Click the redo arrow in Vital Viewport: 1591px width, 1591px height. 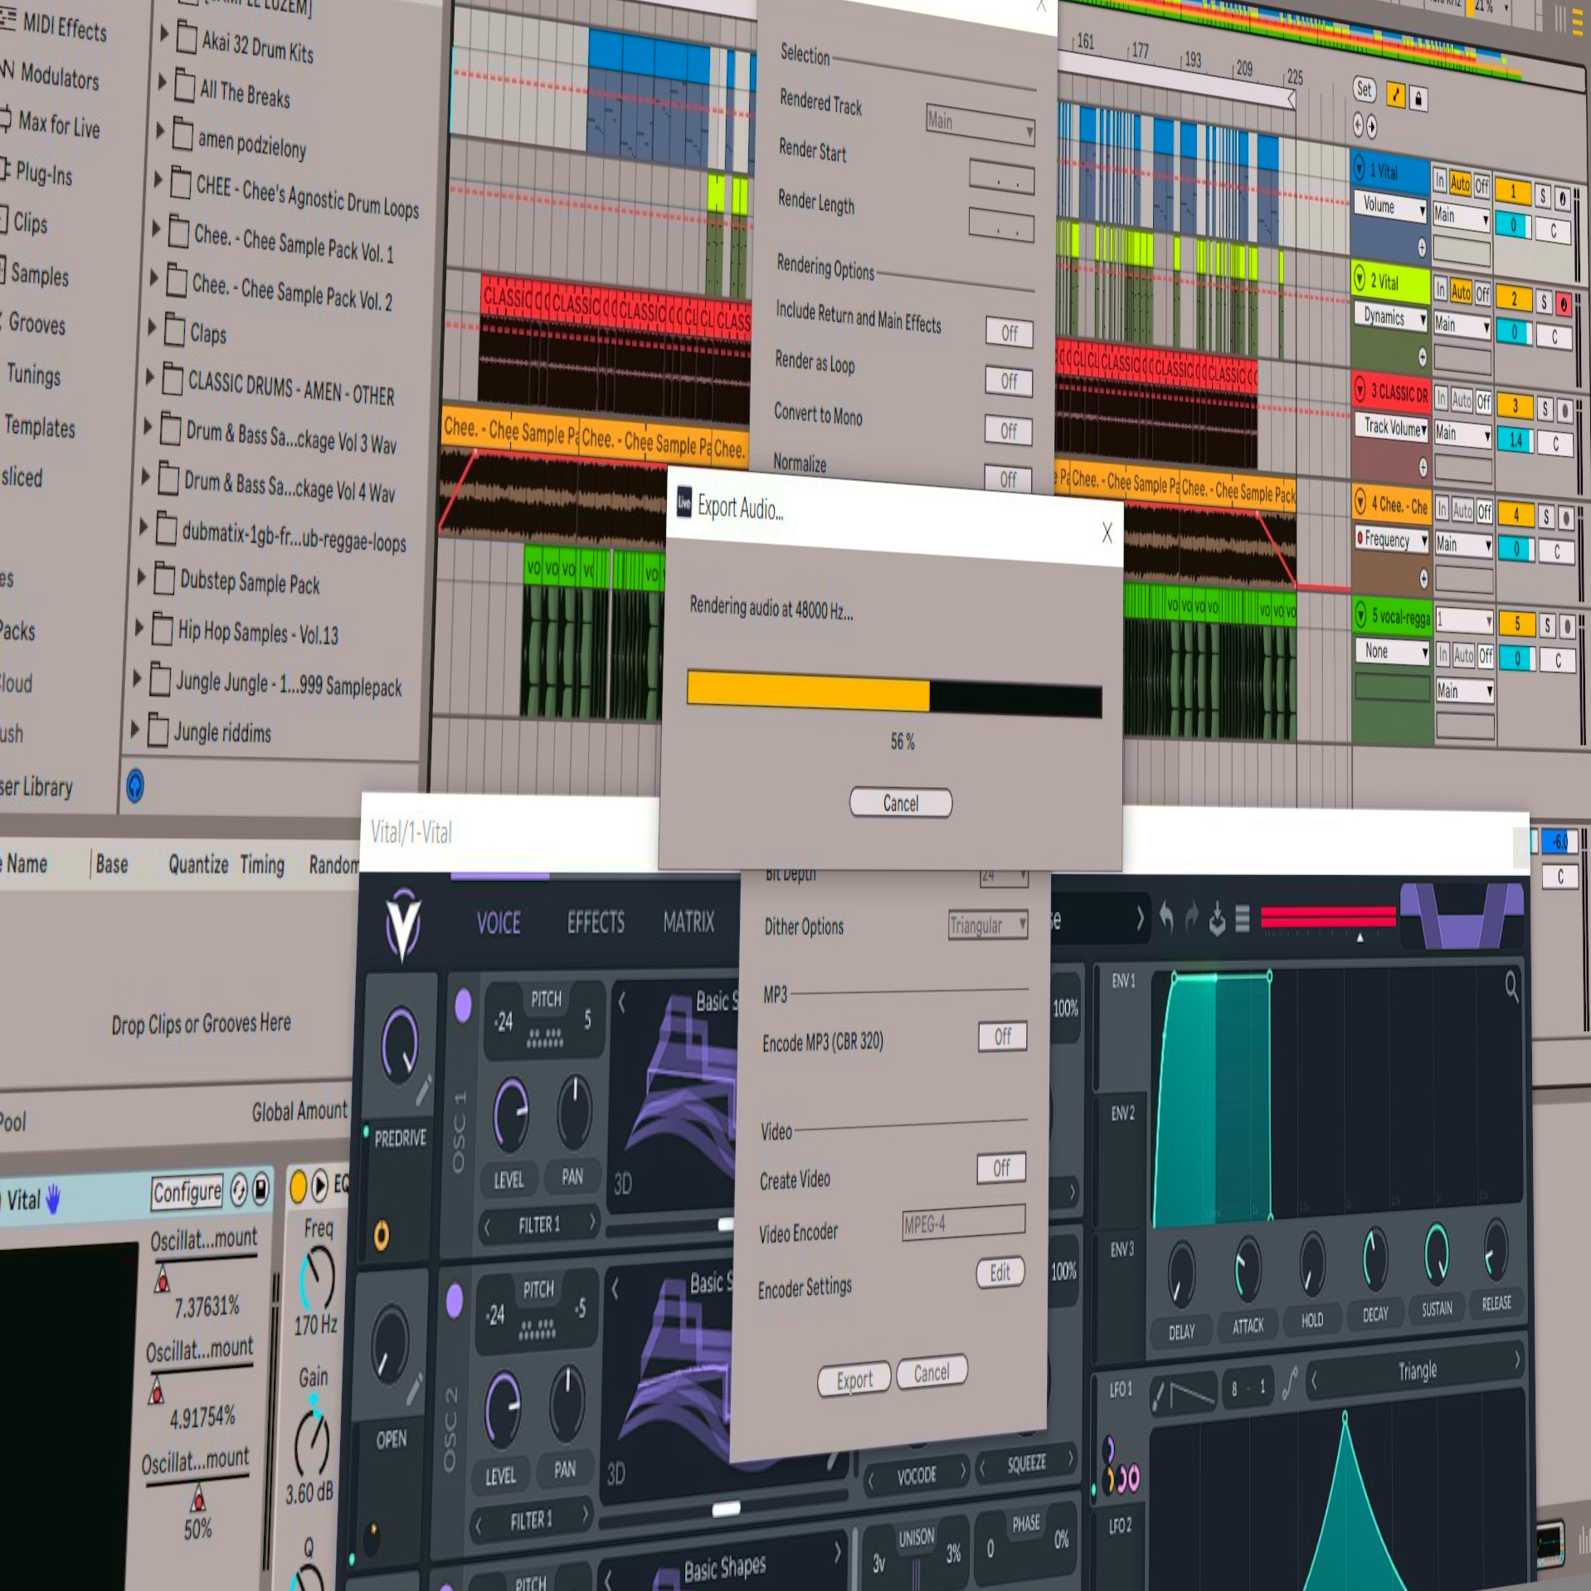click(1192, 917)
